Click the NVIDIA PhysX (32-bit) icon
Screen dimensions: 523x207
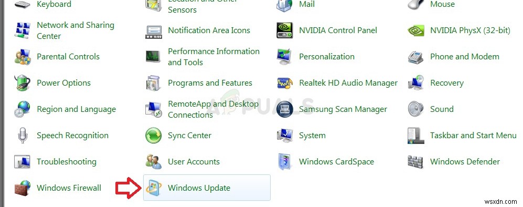pyautogui.click(x=416, y=30)
